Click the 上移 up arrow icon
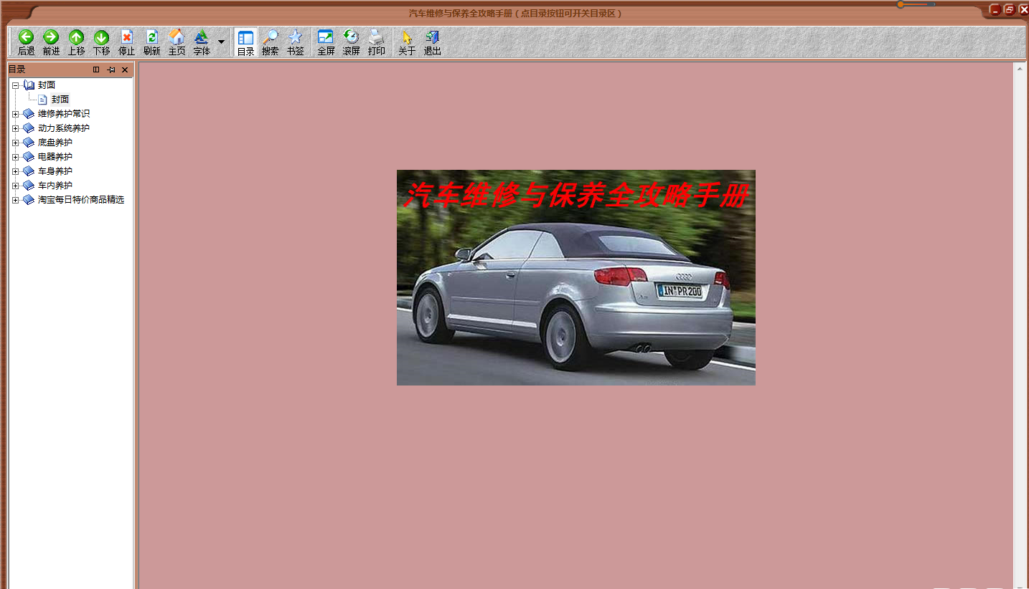 tap(76, 37)
